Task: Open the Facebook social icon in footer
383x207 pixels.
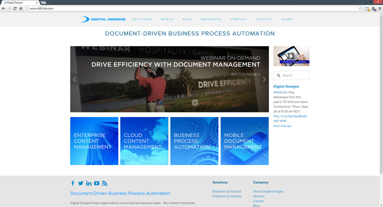Action: (73, 183)
